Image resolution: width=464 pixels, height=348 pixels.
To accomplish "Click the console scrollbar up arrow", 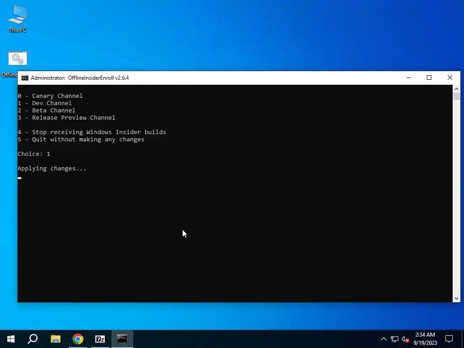I will (456, 89).
